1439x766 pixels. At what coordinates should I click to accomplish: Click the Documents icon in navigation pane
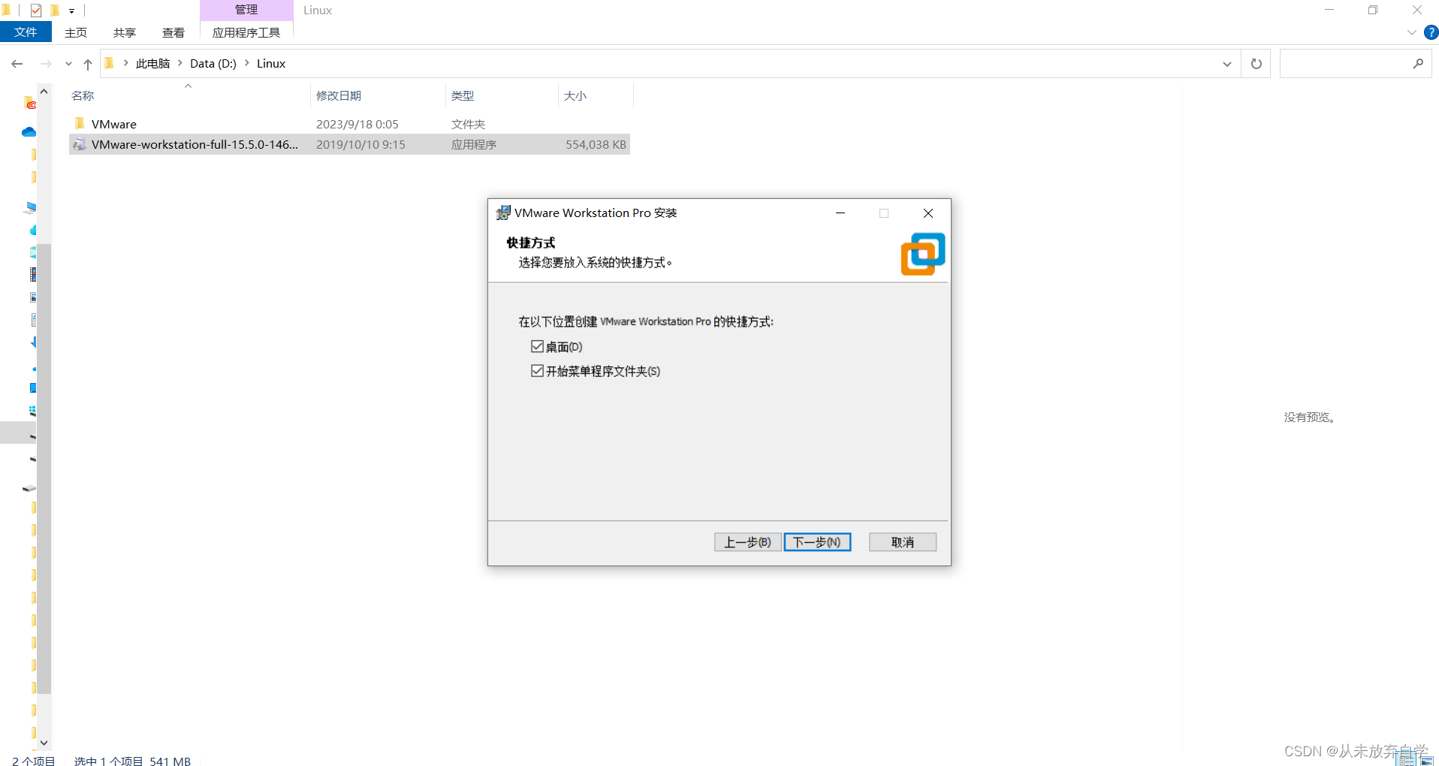(x=34, y=320)
